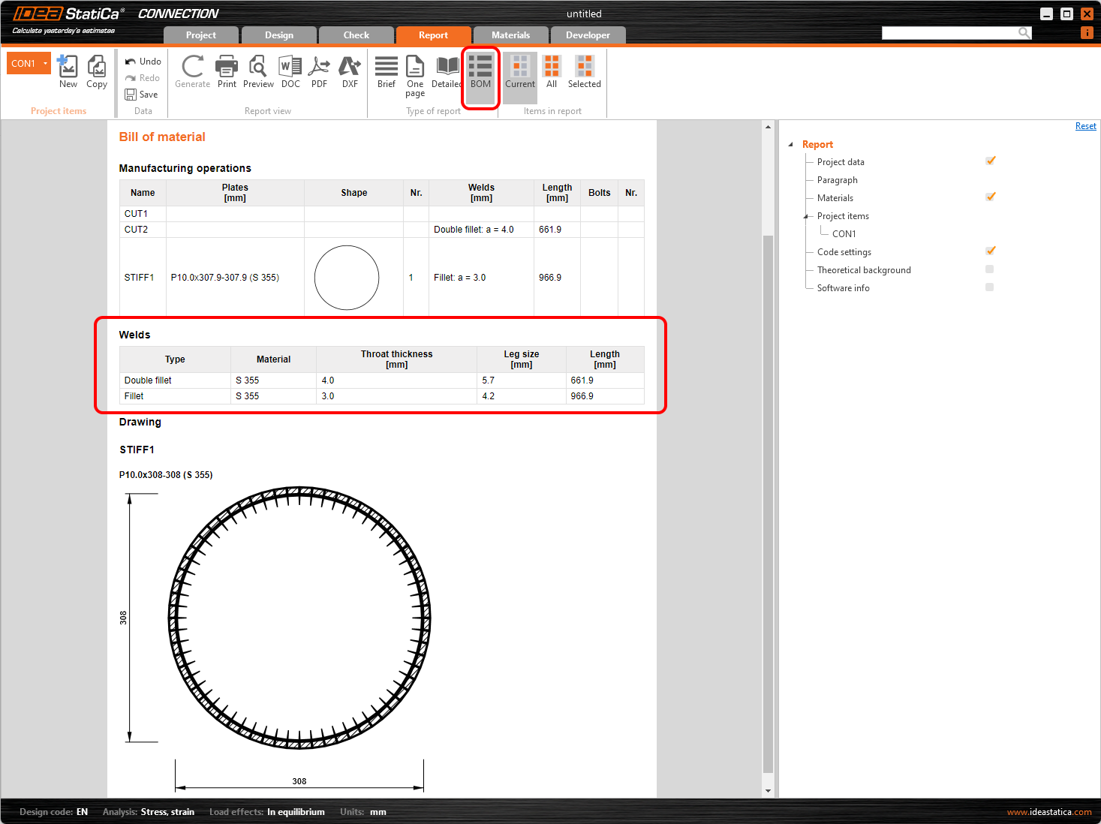The height and width of the screenshot is (824, 1101).
Task: Enable the Software info checkbox
Action: 989,287
